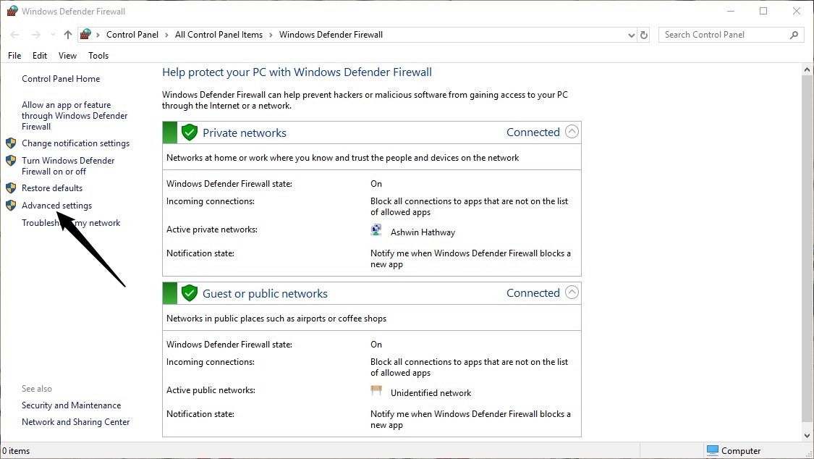Open Turn Windows Defender Firewall on or off
814x459 pixels.
pyautogui.click(x=68, y=167)
